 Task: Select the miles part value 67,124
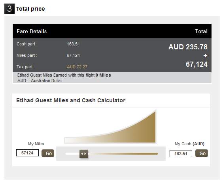click(x=73, y=55)
